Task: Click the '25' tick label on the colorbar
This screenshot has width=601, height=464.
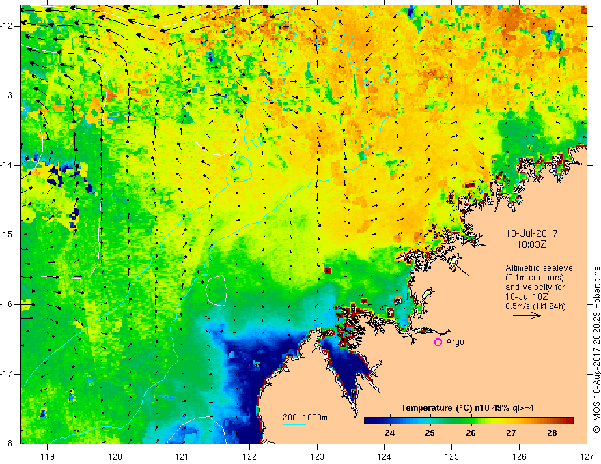Action: (x=430, y=433)
